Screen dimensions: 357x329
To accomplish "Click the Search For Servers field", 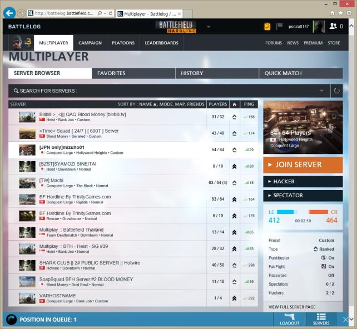I will click(169, 91).
